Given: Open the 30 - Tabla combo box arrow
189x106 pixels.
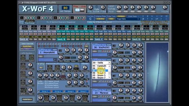Looking at the screenshot, I should (x=109, y=63).
